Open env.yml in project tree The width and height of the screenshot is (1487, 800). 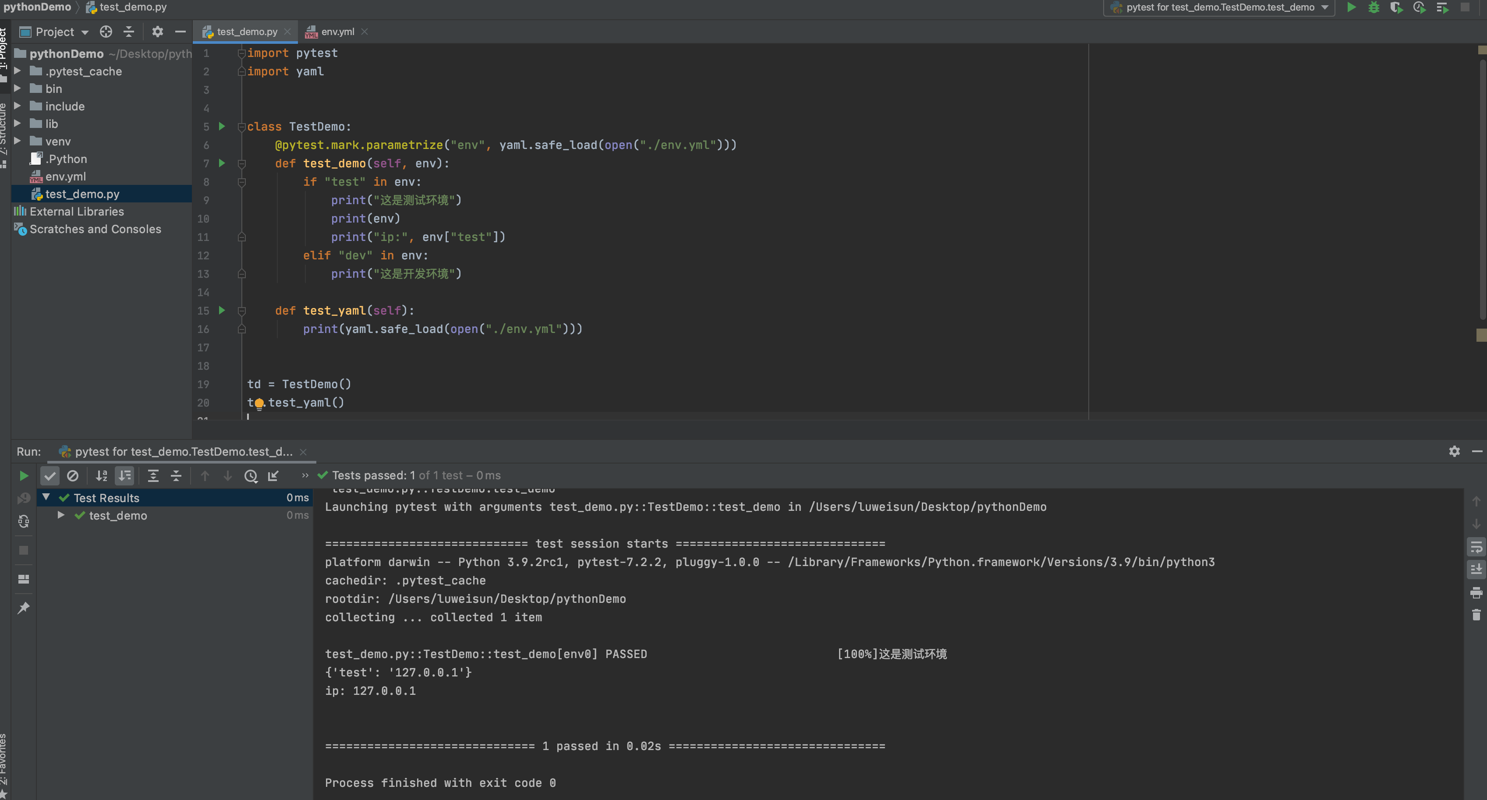(x=65, y=177)
